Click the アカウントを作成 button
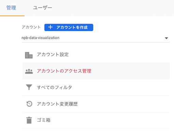 coord(69,27)
